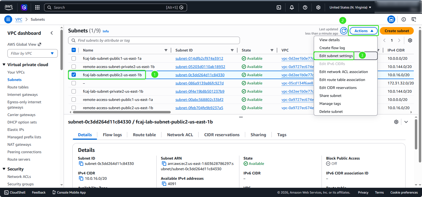This screenshot has height=197, width=422.
Task: Open the notifications bell
Action: coord(292,7)
